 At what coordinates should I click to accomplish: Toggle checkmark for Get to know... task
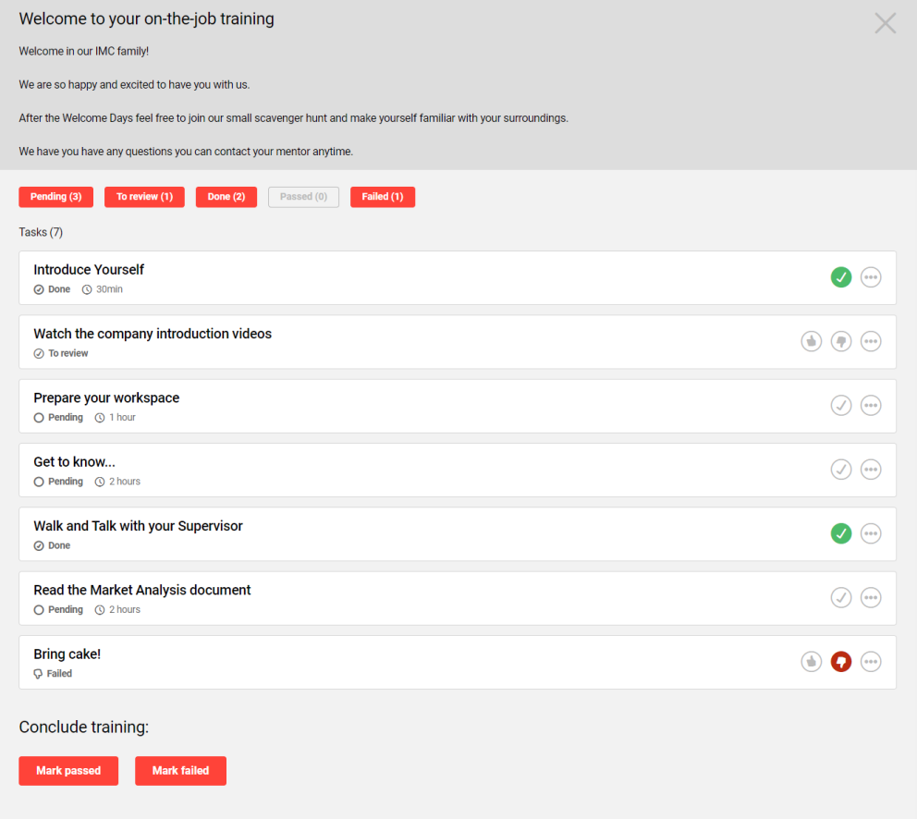(x=840, y=470)
